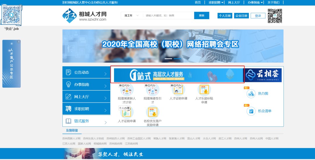
Task: Click the 快点.job QR code
Action: click(x=11, y=15)
